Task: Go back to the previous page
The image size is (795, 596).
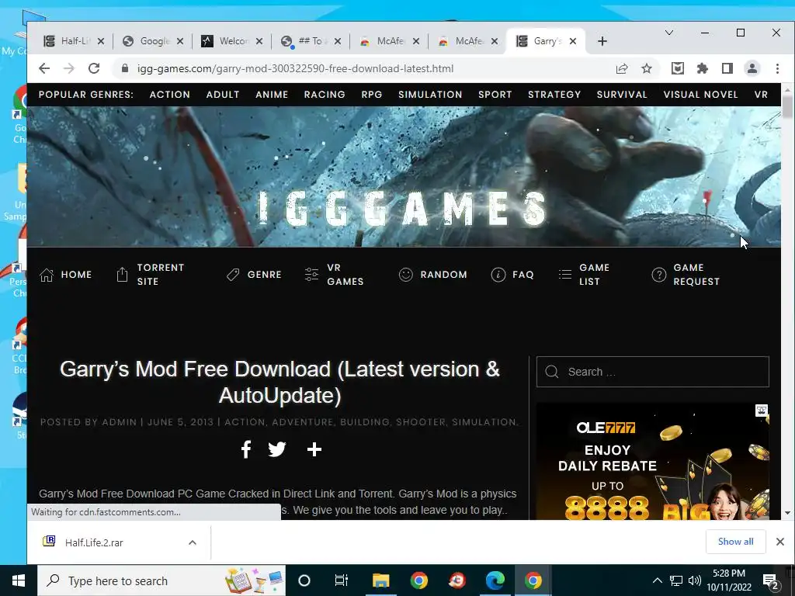Action: point(44,68)
